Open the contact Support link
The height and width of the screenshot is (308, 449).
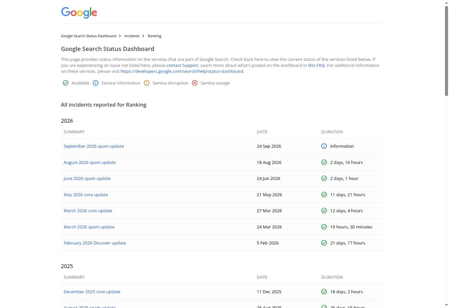tap(182, 65)
